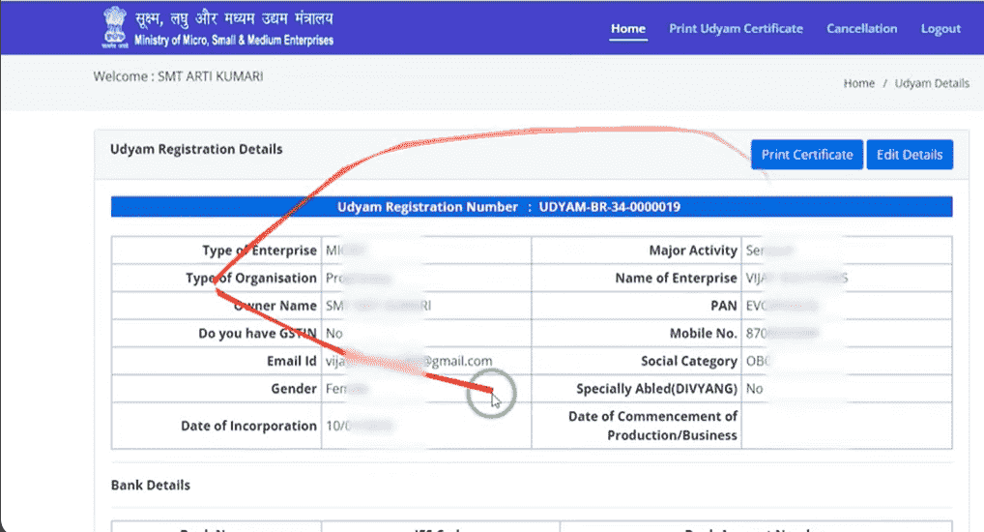Viewport: 984px width, 532px height.
Task: Click the blue Print Certificate button
Action: click(x=806, y=155)
